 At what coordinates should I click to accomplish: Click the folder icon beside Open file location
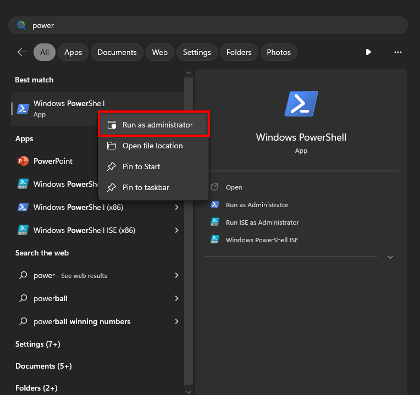click(x=112, y=146)
